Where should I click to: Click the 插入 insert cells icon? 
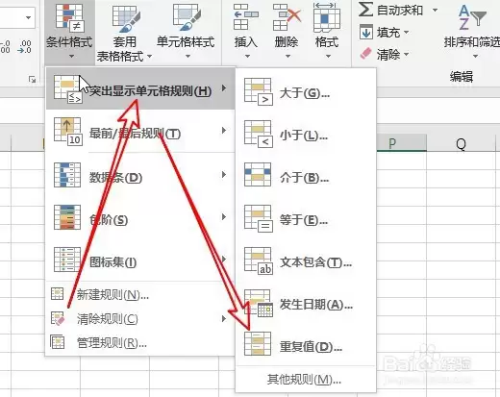point(246,17)
